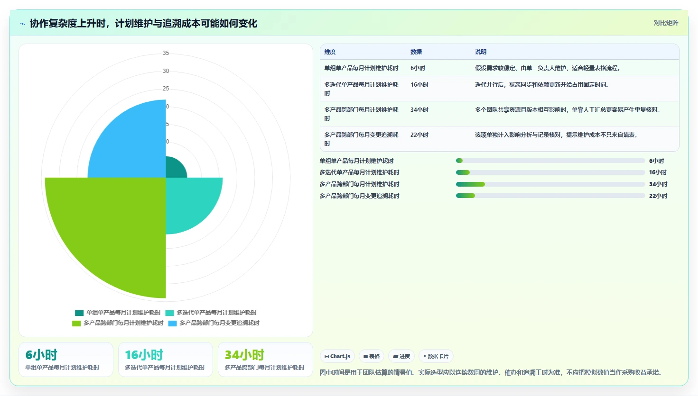Click table cell 34小时
698x396 pixels.
point(419,110)
